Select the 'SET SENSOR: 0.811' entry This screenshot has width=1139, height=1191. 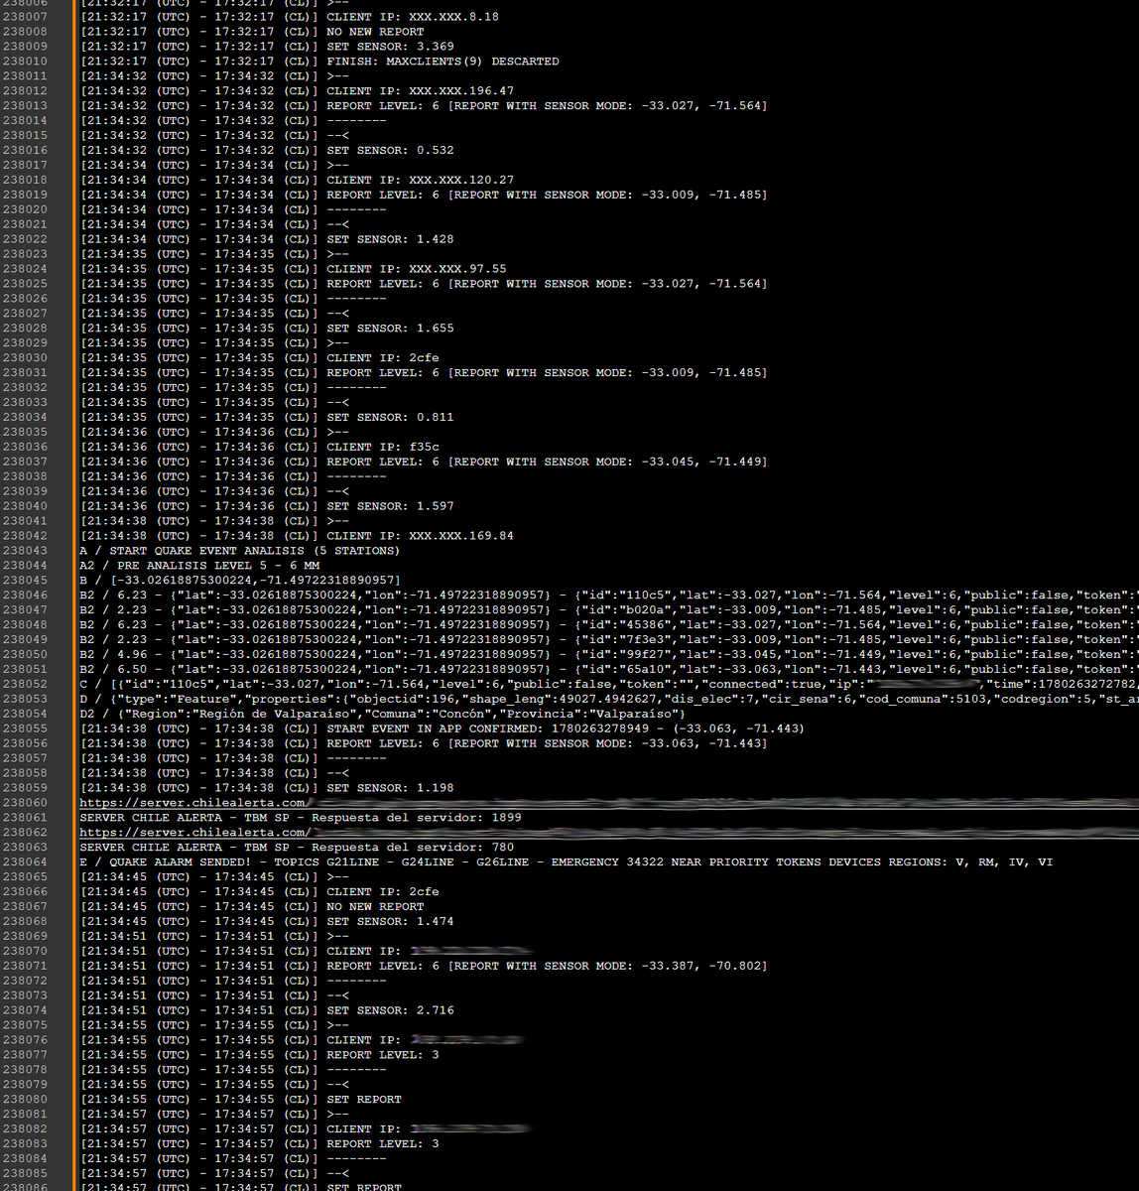click(x=390, y=418)
